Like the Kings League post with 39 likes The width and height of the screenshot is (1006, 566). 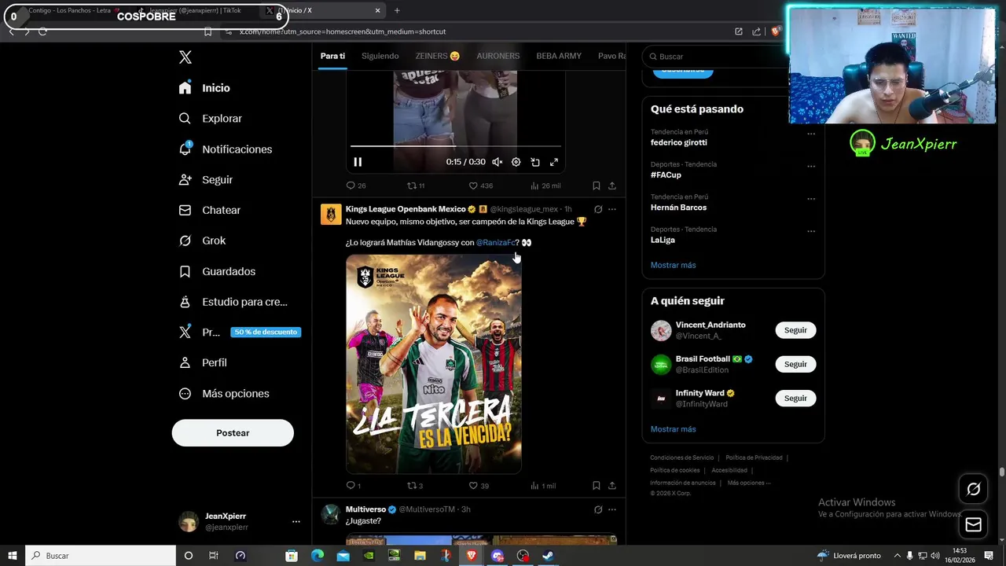[479, 486]
